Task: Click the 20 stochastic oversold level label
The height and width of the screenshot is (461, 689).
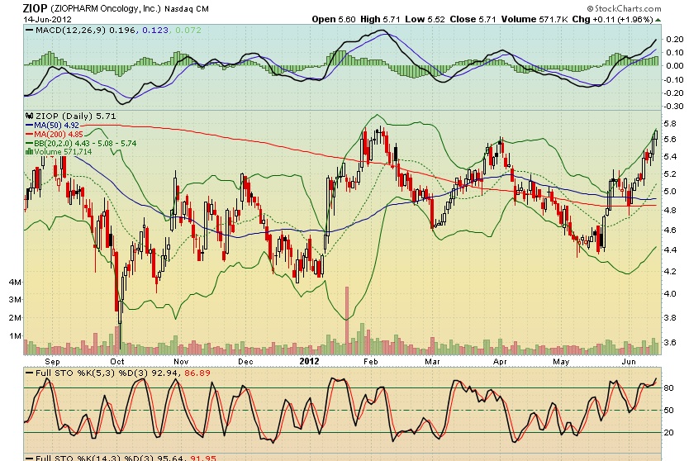Action: [x=669, y=432]
